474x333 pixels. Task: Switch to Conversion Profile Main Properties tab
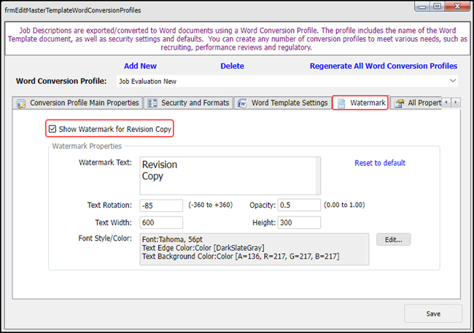77,103
